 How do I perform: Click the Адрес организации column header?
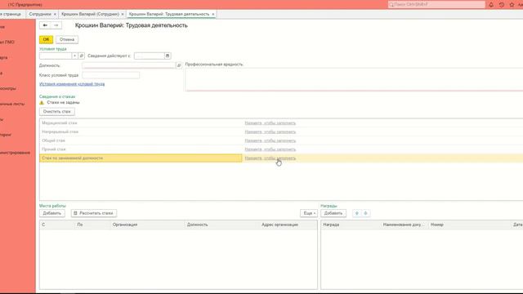click(288, 225)
